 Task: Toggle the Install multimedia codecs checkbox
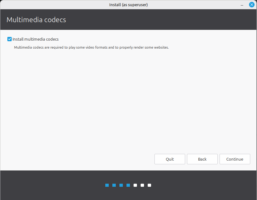10,39
